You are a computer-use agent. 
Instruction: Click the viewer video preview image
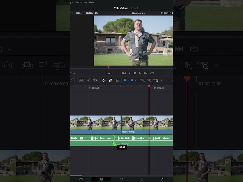pos(133,41)
